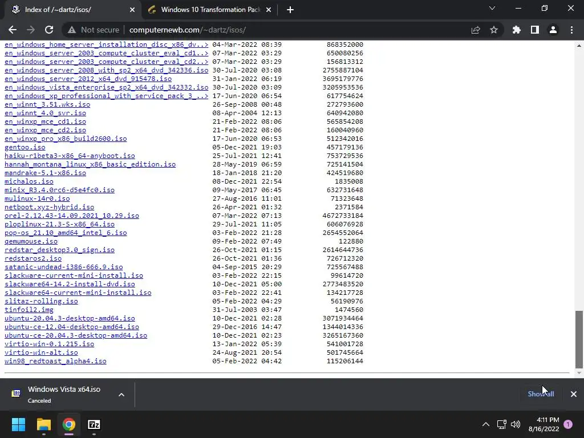Download redstaros2.iso
584x438 pixels.
(33, 259)
